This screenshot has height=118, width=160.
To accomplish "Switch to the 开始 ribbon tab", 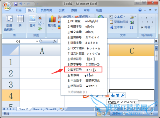I will pyautogui.click(x=19, y=10).
